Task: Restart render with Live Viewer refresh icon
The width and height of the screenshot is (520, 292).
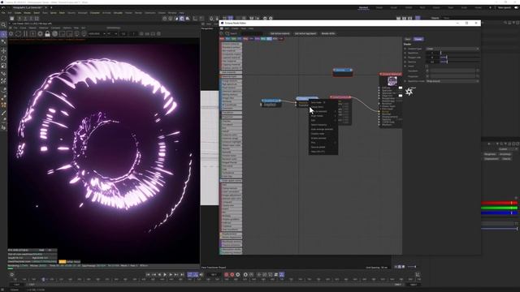Action: [18, 34]
